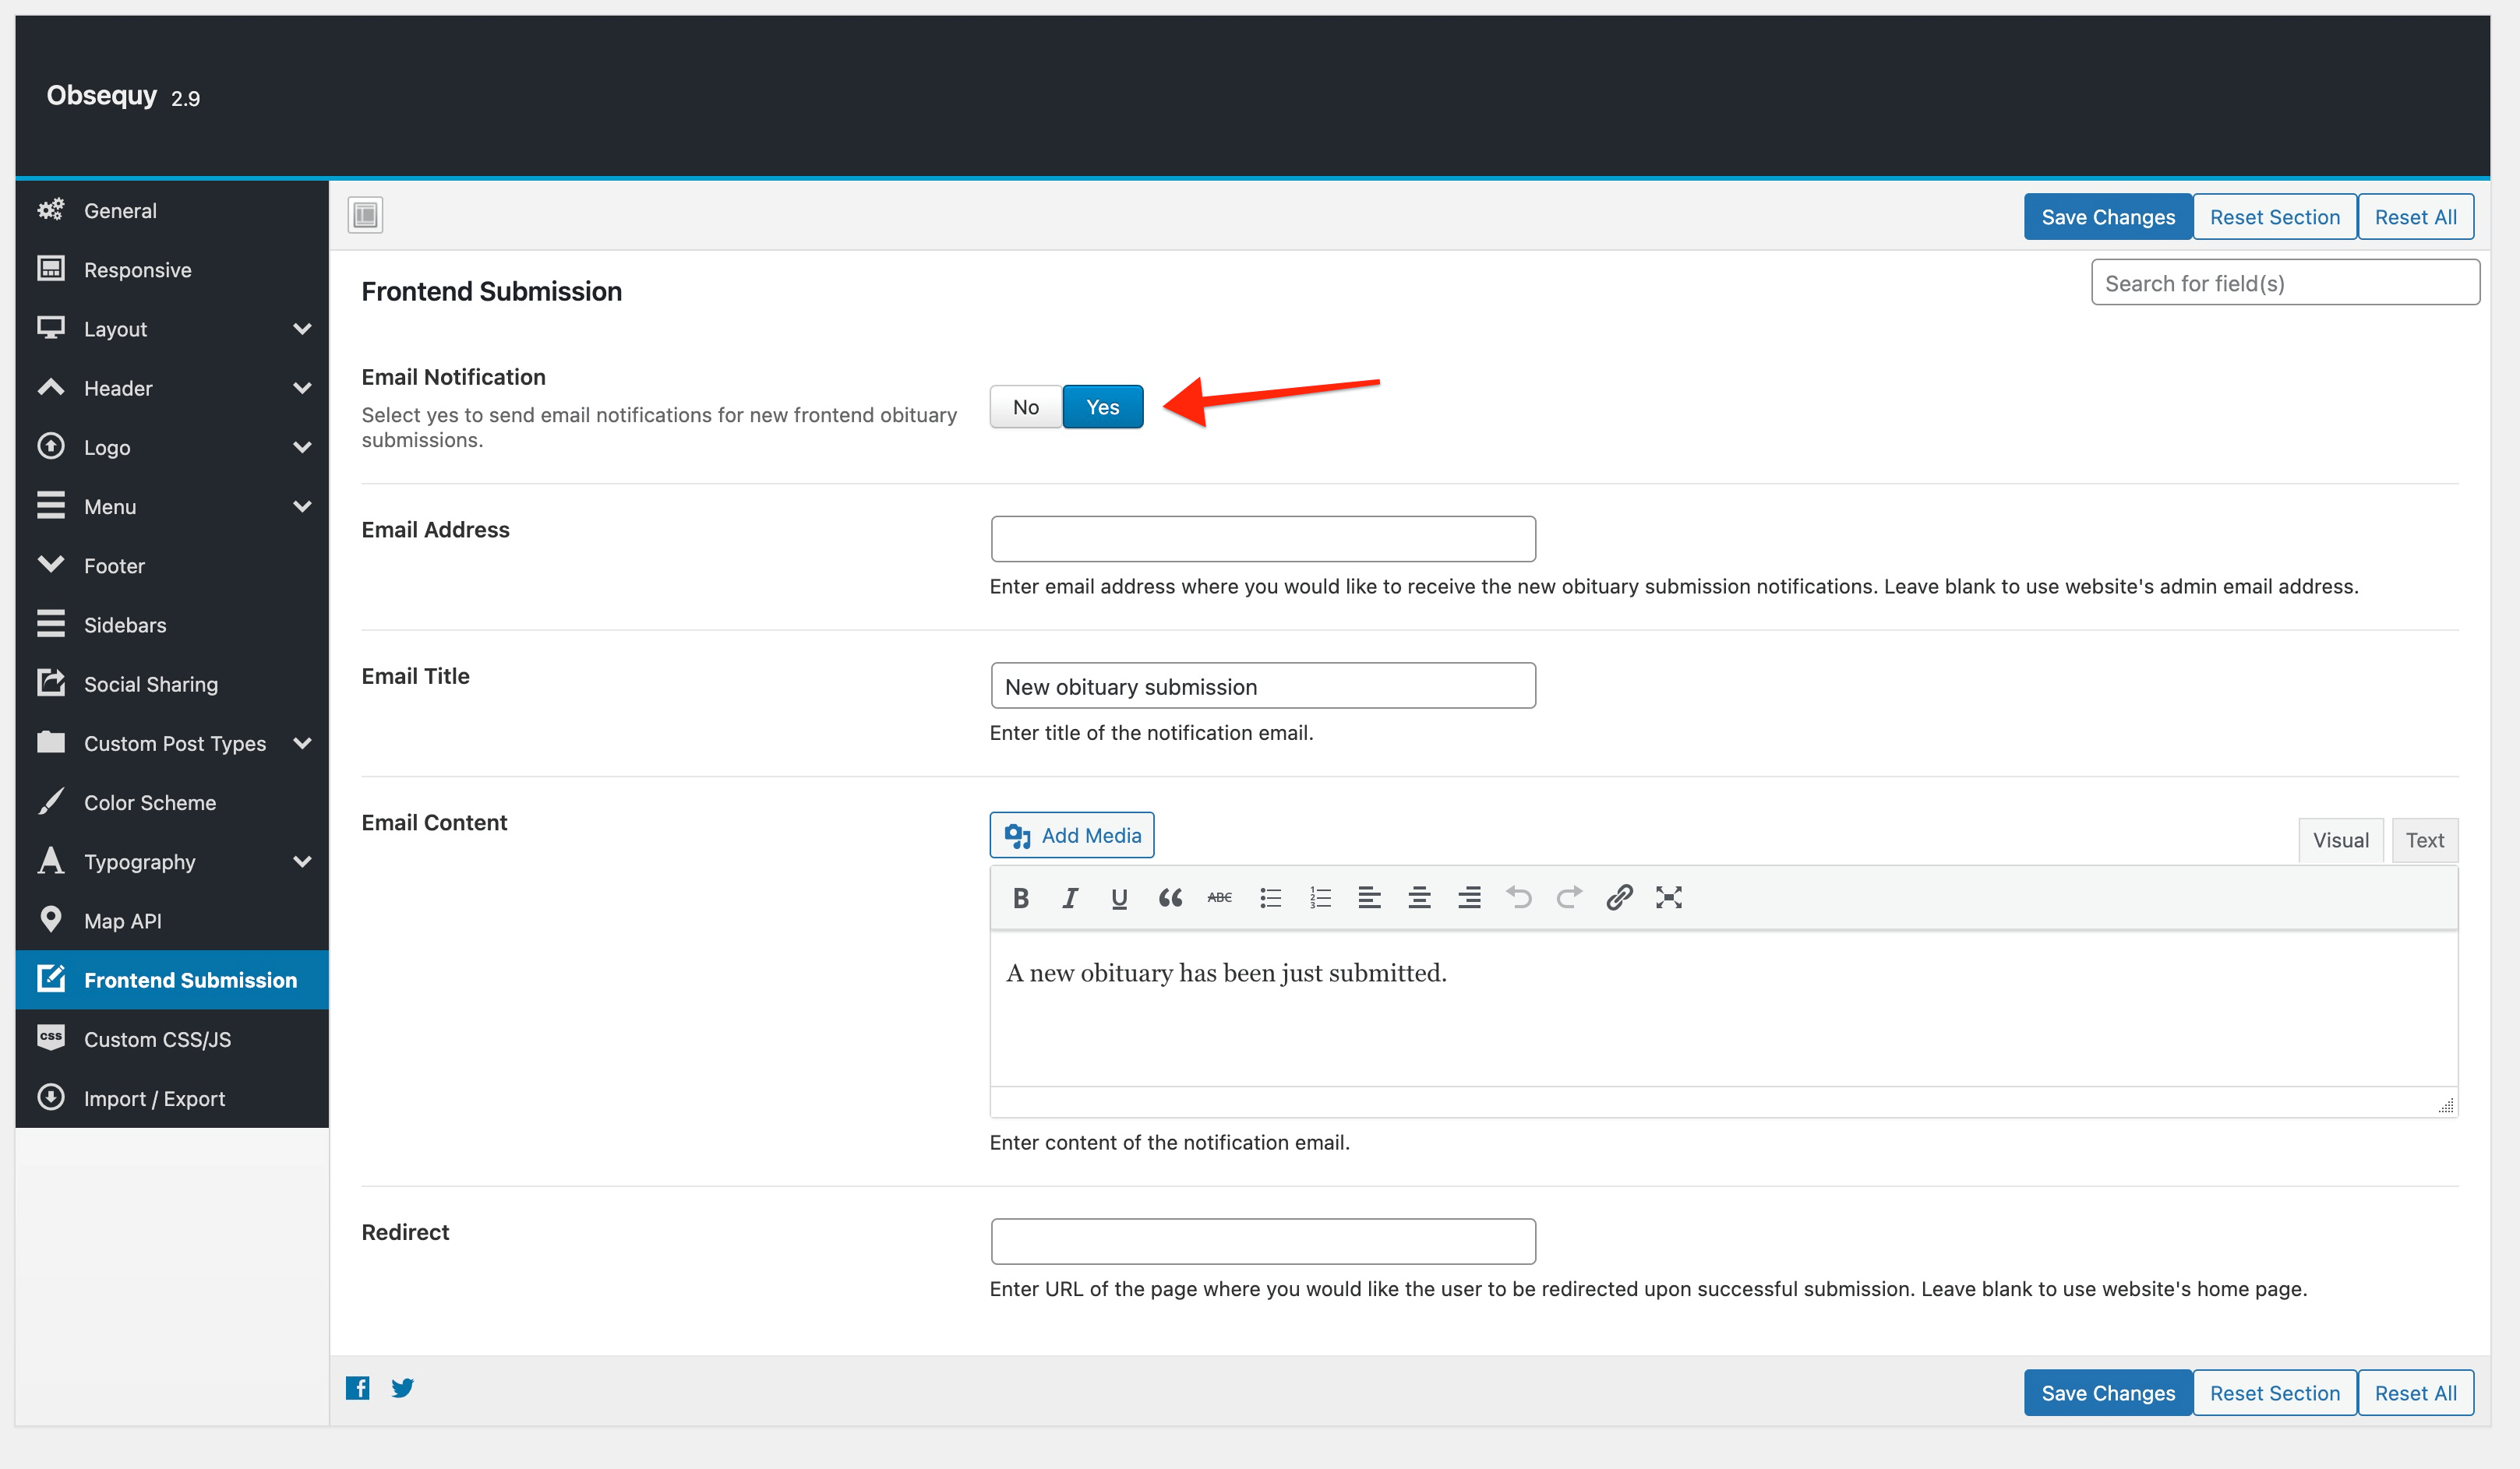This screenshot has height=1469, width=2520.
Task: Click the Add Media button
Action: 1072,834
